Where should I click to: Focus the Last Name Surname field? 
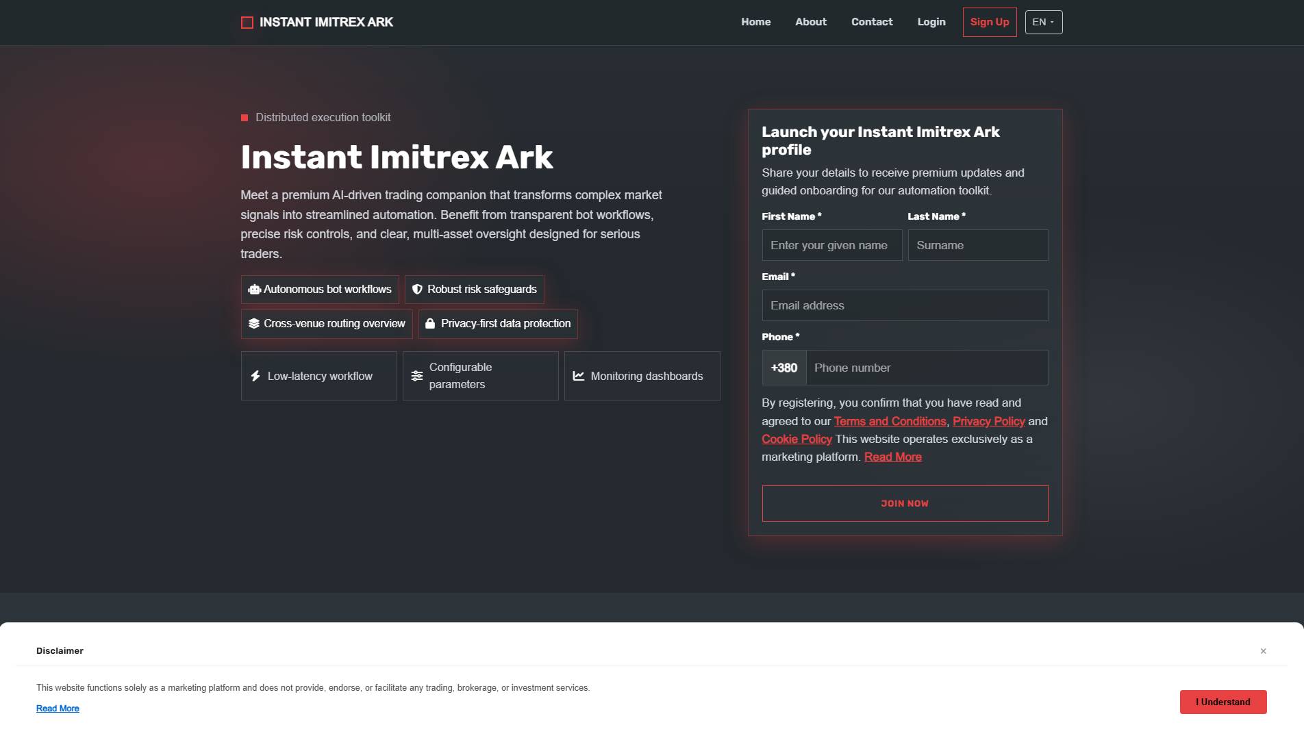pyautogui.click(x=978, y=245)
